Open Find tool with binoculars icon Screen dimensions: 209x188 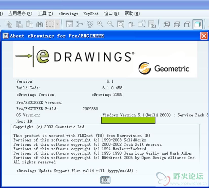(x=40, y=24)
